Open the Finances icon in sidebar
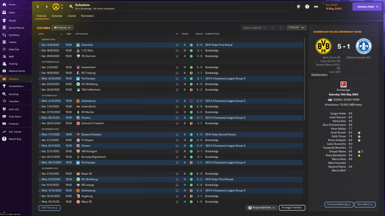Screen dimensions: 385x216 click(x=4, y=124)
